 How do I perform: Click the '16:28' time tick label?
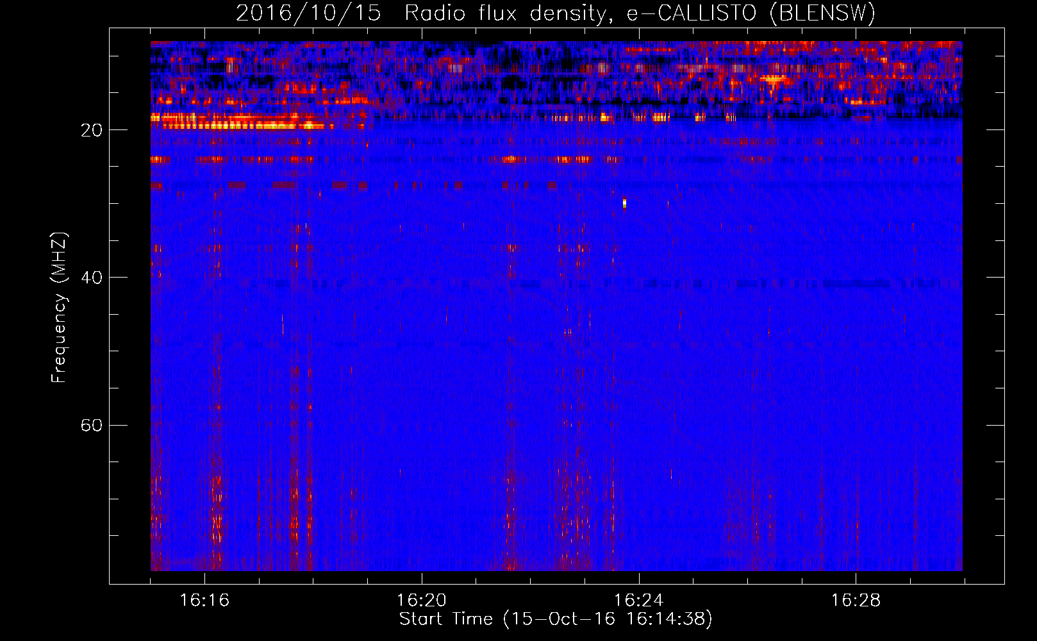click(856, 601)
